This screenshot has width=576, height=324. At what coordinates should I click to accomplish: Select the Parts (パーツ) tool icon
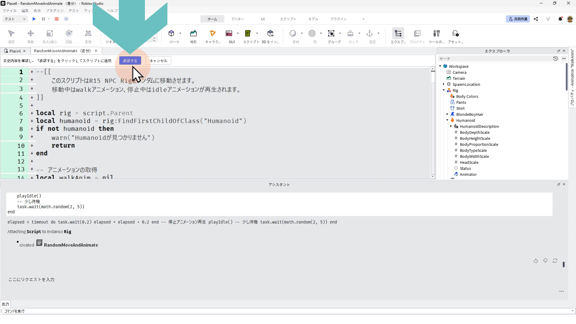point(171,34)
